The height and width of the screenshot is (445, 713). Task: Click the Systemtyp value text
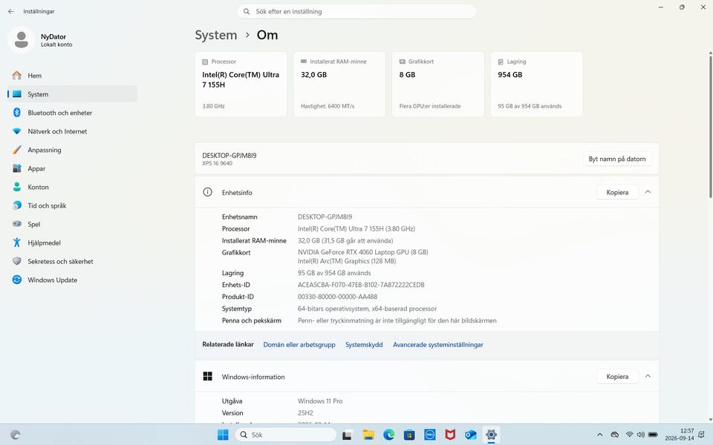tap(368, 309)
